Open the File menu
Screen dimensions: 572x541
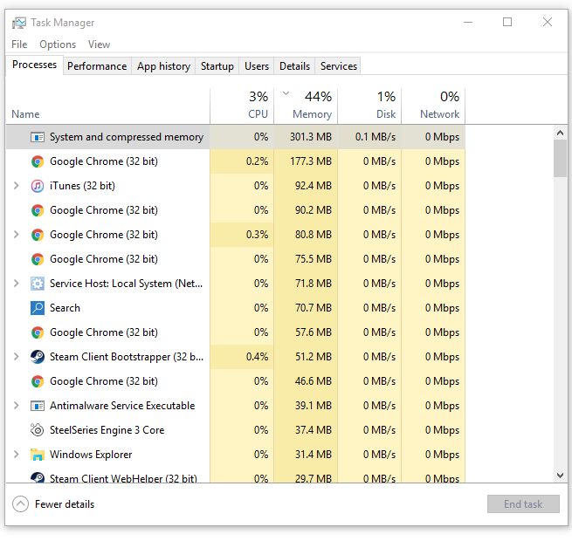click(x=19, y=45)
